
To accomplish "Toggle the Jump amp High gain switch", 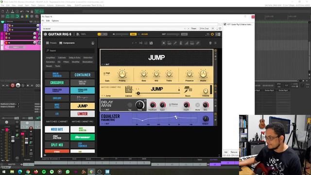I will [x=104, y=74].
